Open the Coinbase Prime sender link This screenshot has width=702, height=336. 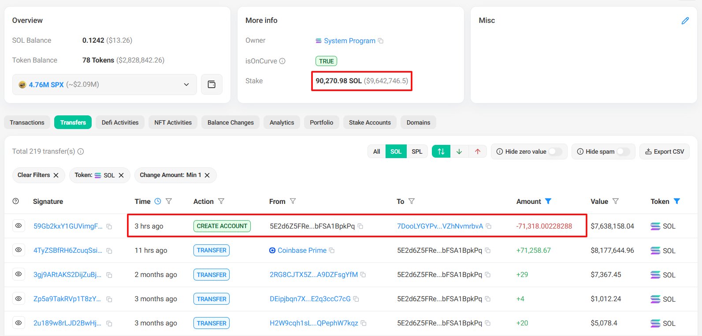pyautogui.click(x=302, y=251)
